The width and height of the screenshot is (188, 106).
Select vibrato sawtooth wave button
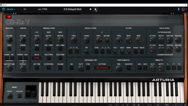168,68
